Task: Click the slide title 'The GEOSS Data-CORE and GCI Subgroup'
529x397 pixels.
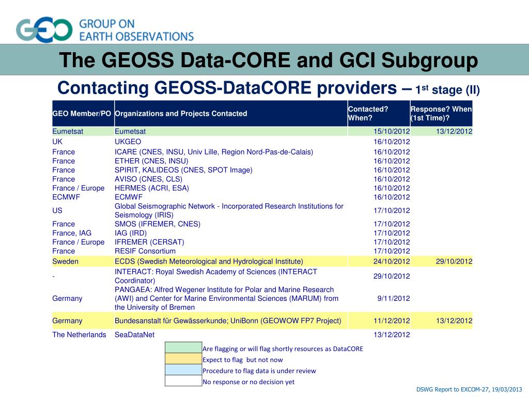Action: 269,60
